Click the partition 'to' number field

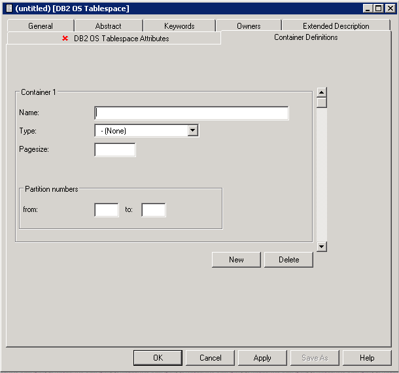pos(154,210)
